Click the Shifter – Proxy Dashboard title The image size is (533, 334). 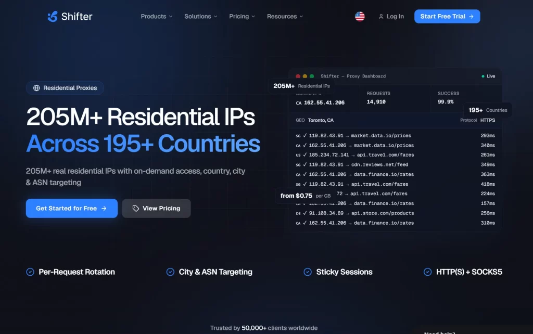pos(353,76)
